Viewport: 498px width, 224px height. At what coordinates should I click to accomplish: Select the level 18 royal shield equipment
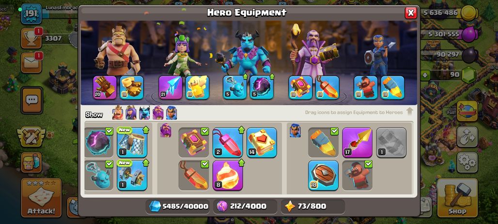[x=323, y=176]
